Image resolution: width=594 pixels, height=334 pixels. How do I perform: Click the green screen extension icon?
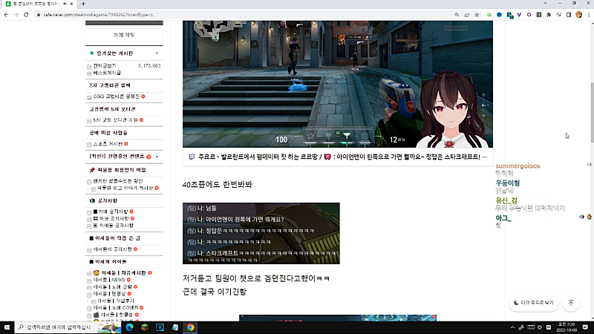489,15
